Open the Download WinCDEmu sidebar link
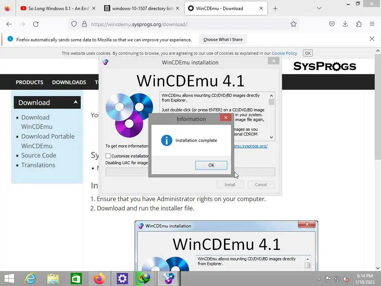Screen dimensions: 381x286 (37, 122)
